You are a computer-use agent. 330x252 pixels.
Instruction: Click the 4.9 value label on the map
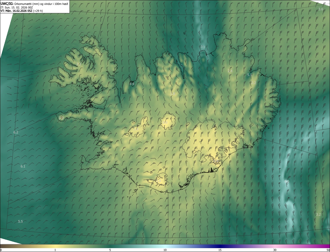[132, 84]
